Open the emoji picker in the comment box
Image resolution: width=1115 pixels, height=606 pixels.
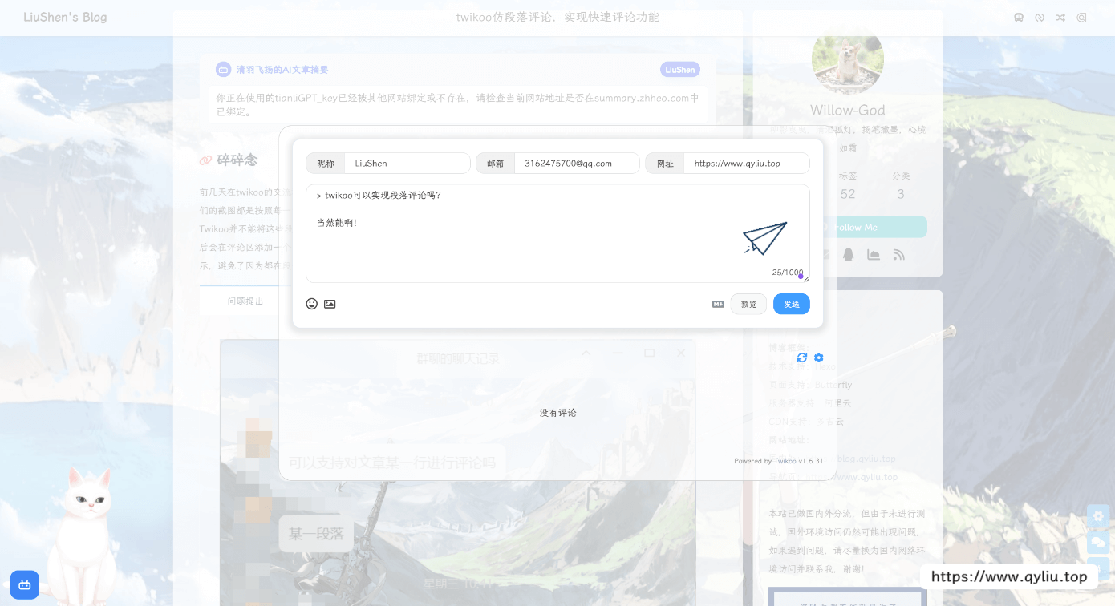(312, 304)
